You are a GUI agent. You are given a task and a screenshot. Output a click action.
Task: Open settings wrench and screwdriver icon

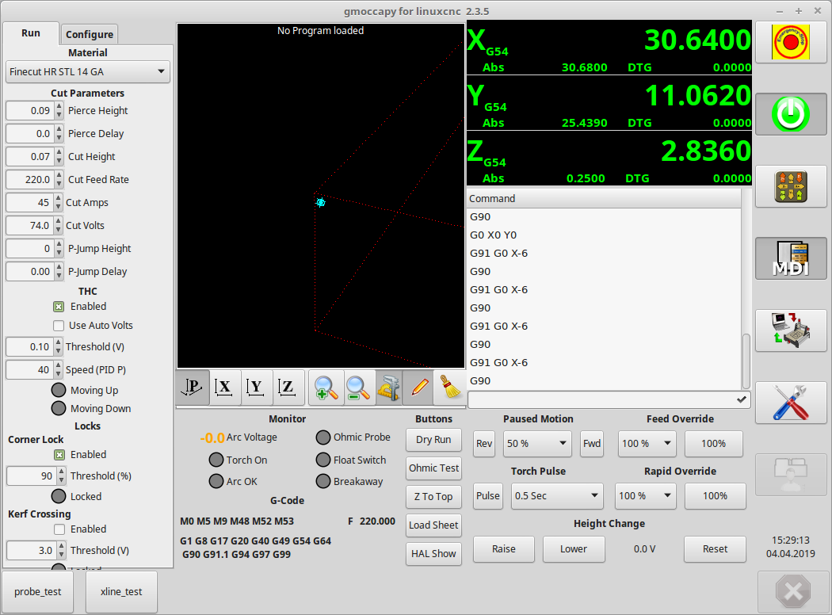791,403
